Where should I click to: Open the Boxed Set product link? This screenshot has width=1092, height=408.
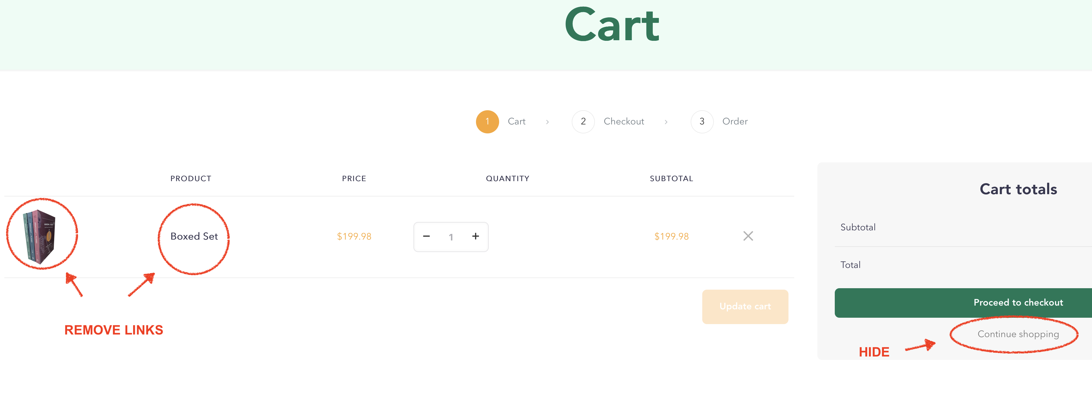click(194, 236)
